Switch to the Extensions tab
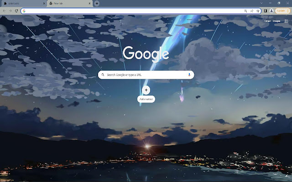 tap(23, 3)
